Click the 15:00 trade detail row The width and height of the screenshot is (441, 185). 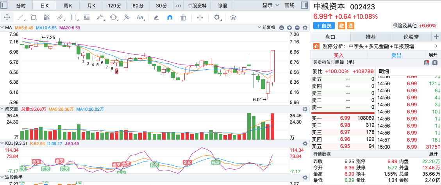(409, 147)
